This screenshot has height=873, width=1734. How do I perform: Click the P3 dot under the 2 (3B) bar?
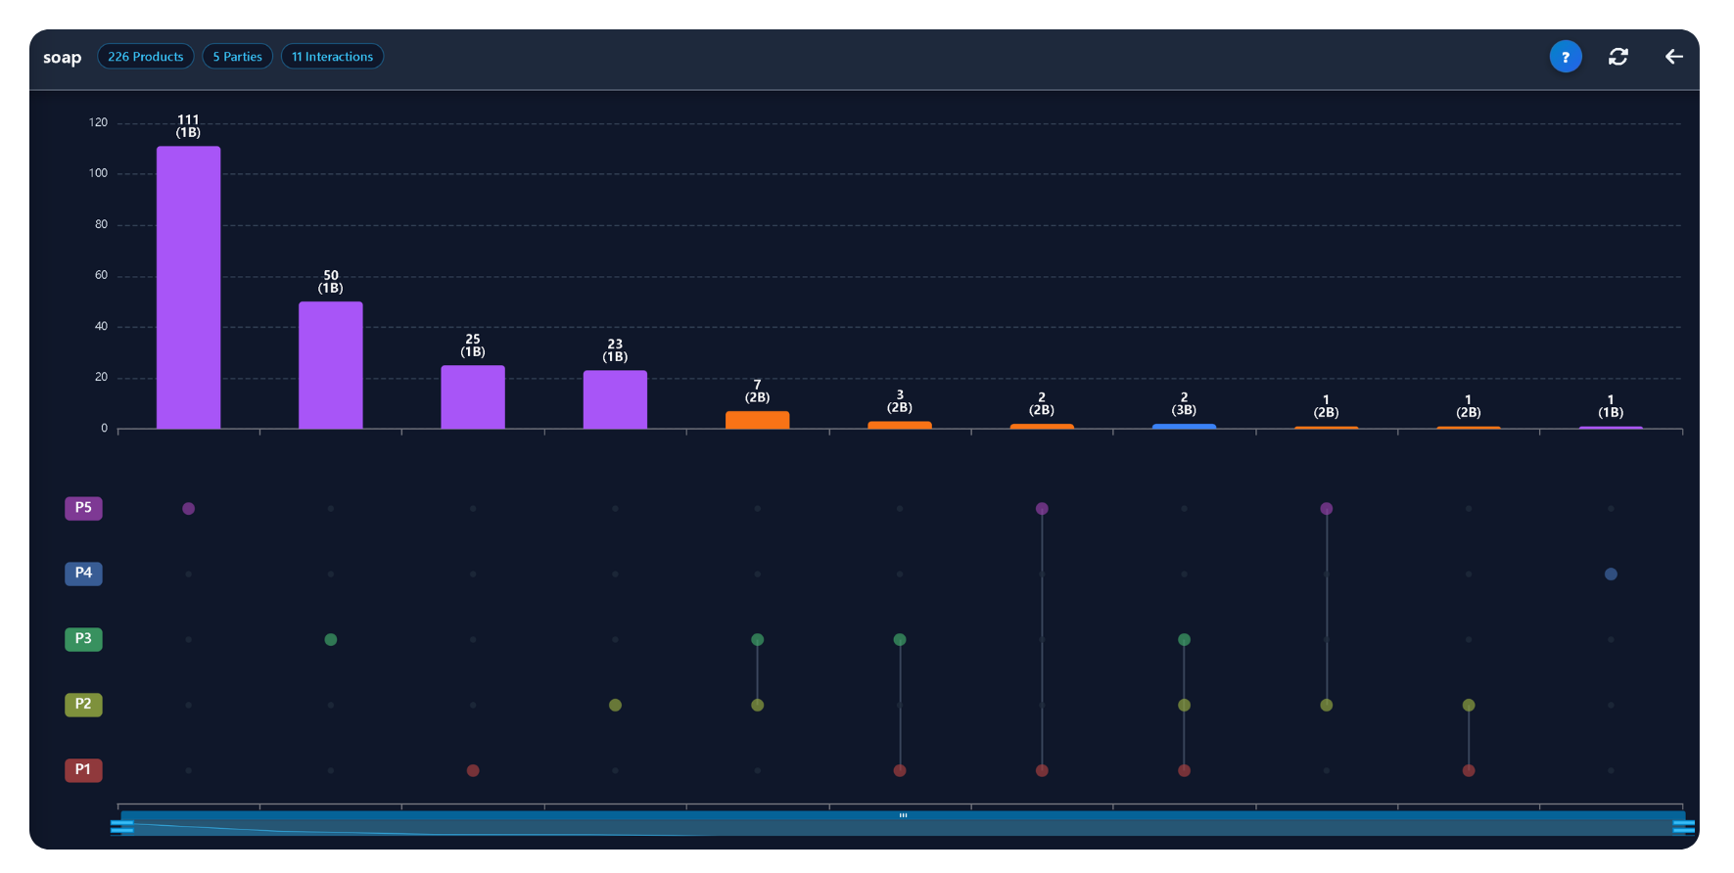pos(1184,640)
